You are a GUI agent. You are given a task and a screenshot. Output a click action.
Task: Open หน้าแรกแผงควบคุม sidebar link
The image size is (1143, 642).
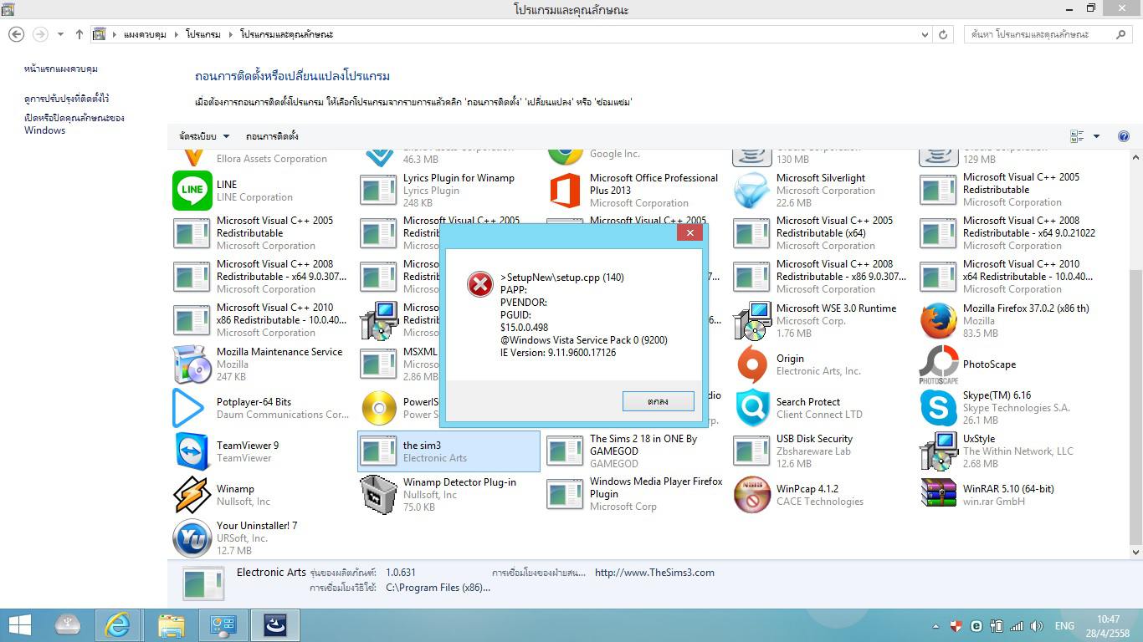pyautogui.click(x=61, y=69)
